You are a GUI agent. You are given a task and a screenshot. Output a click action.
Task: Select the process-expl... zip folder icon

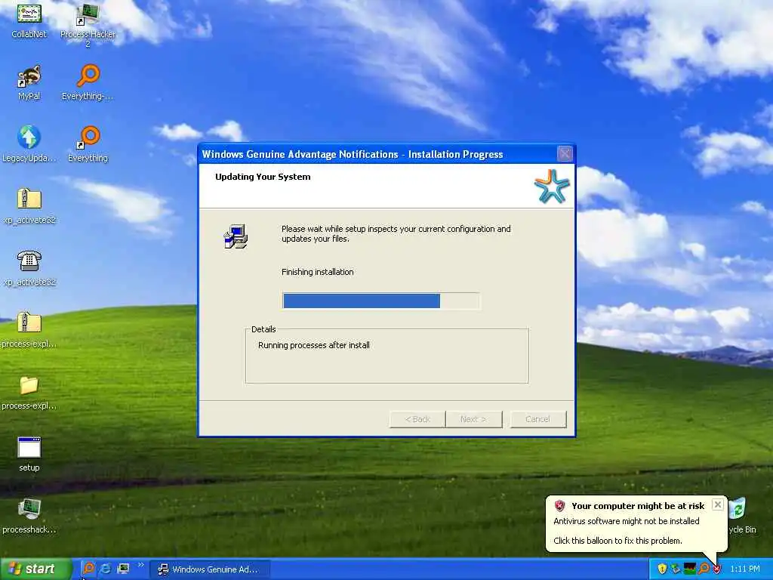[29, 329]
